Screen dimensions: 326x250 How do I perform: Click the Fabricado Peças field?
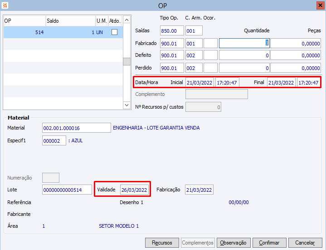296,43
